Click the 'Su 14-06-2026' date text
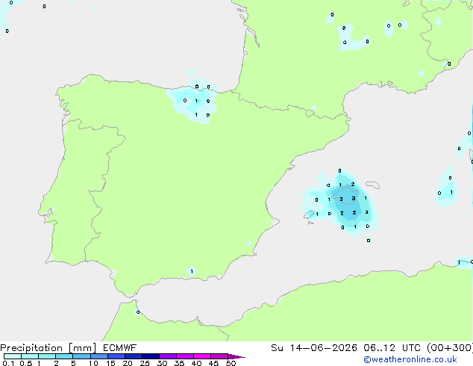Viewport: 473px width, 366px height. 314,348
